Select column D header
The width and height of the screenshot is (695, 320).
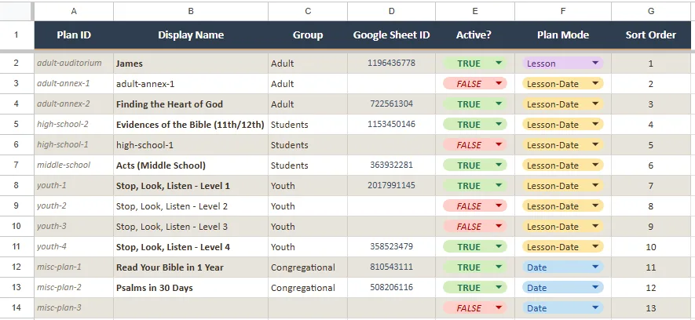click(x=391, y=11)
